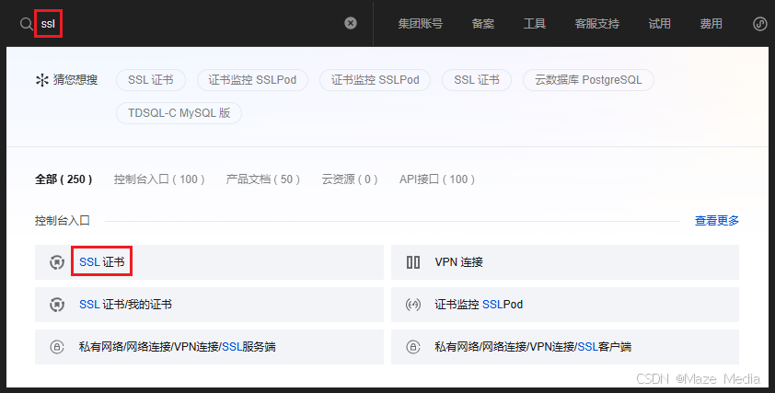Open the SSL 证书 console result
Screen dimensions: 775x393
tap(209, 262)
